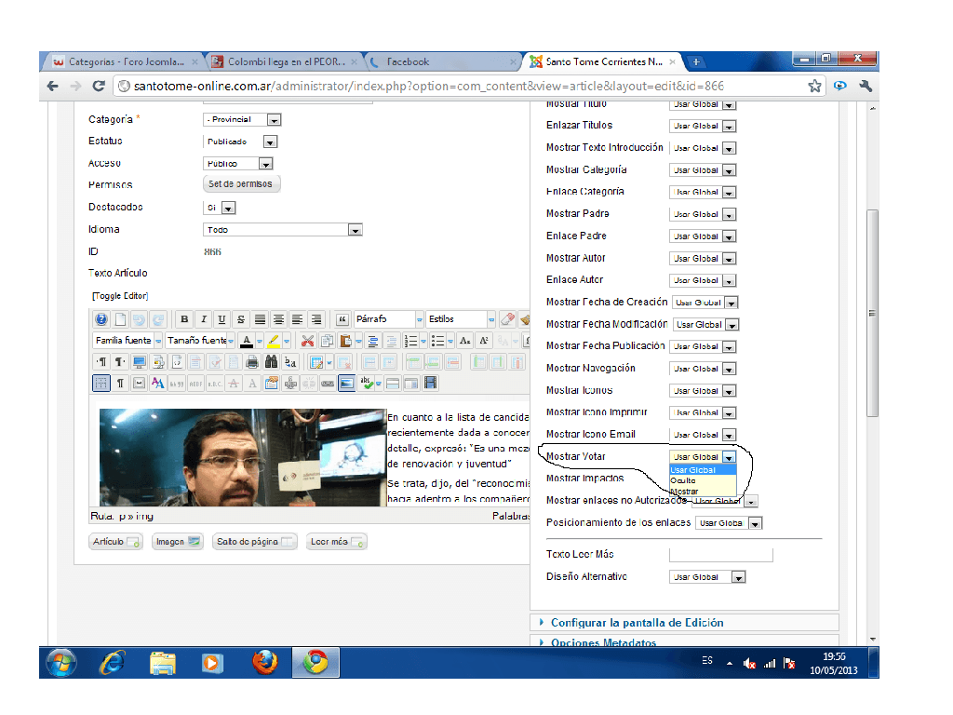Image resolution: width=953 pixels, height=715 pixels.
Task: Click the Leer más button
Action: pyautogui.click(x=336, y=542)
